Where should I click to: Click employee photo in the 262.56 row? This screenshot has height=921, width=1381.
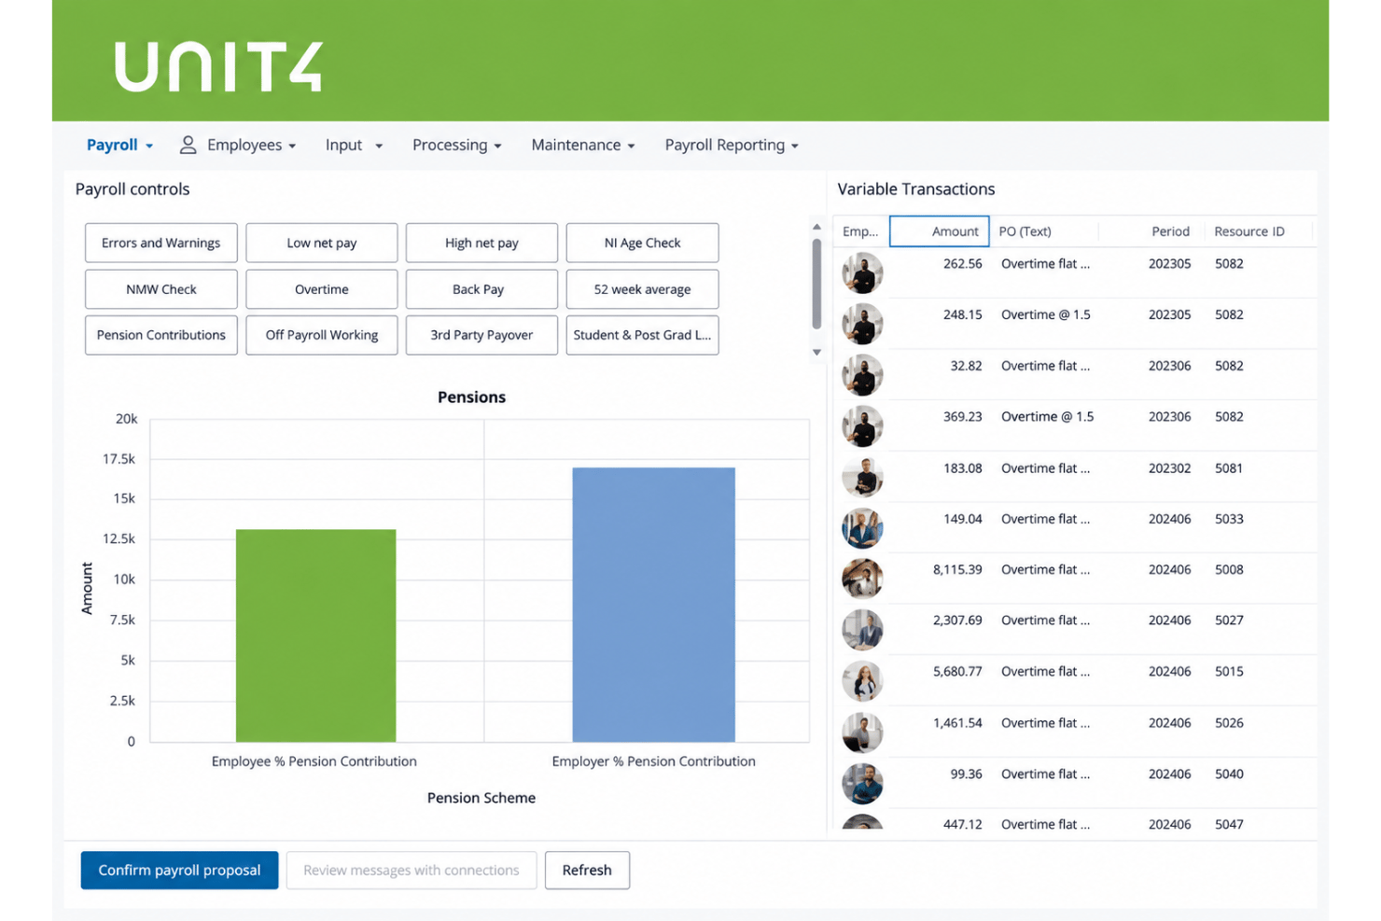862,273
